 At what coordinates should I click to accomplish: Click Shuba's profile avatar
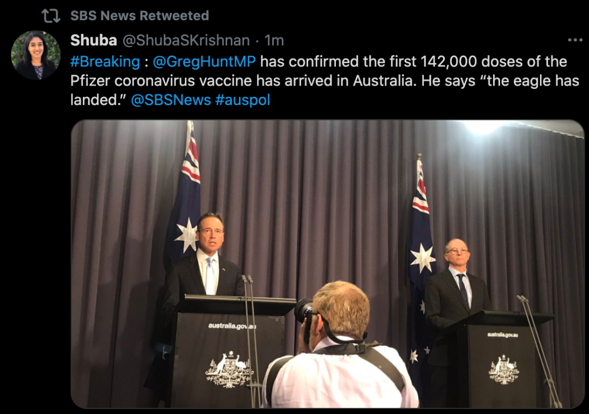[36, 55]
